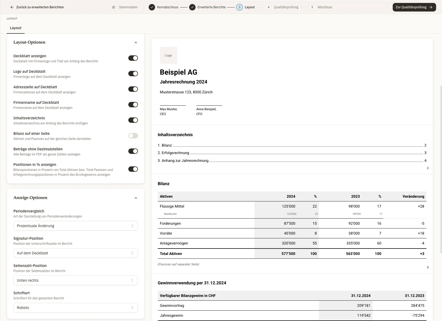The width and height of the screenshot is (442, 321).
Task: Open the Seitenzahl-Position dropdown
Action: [76, 280]
